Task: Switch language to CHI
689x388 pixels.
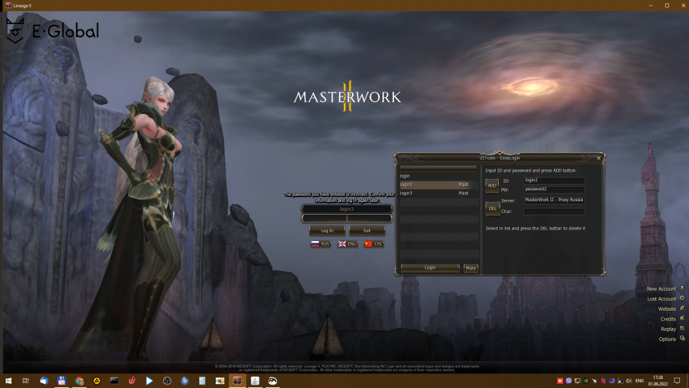Action: click(x=373, y=244)
